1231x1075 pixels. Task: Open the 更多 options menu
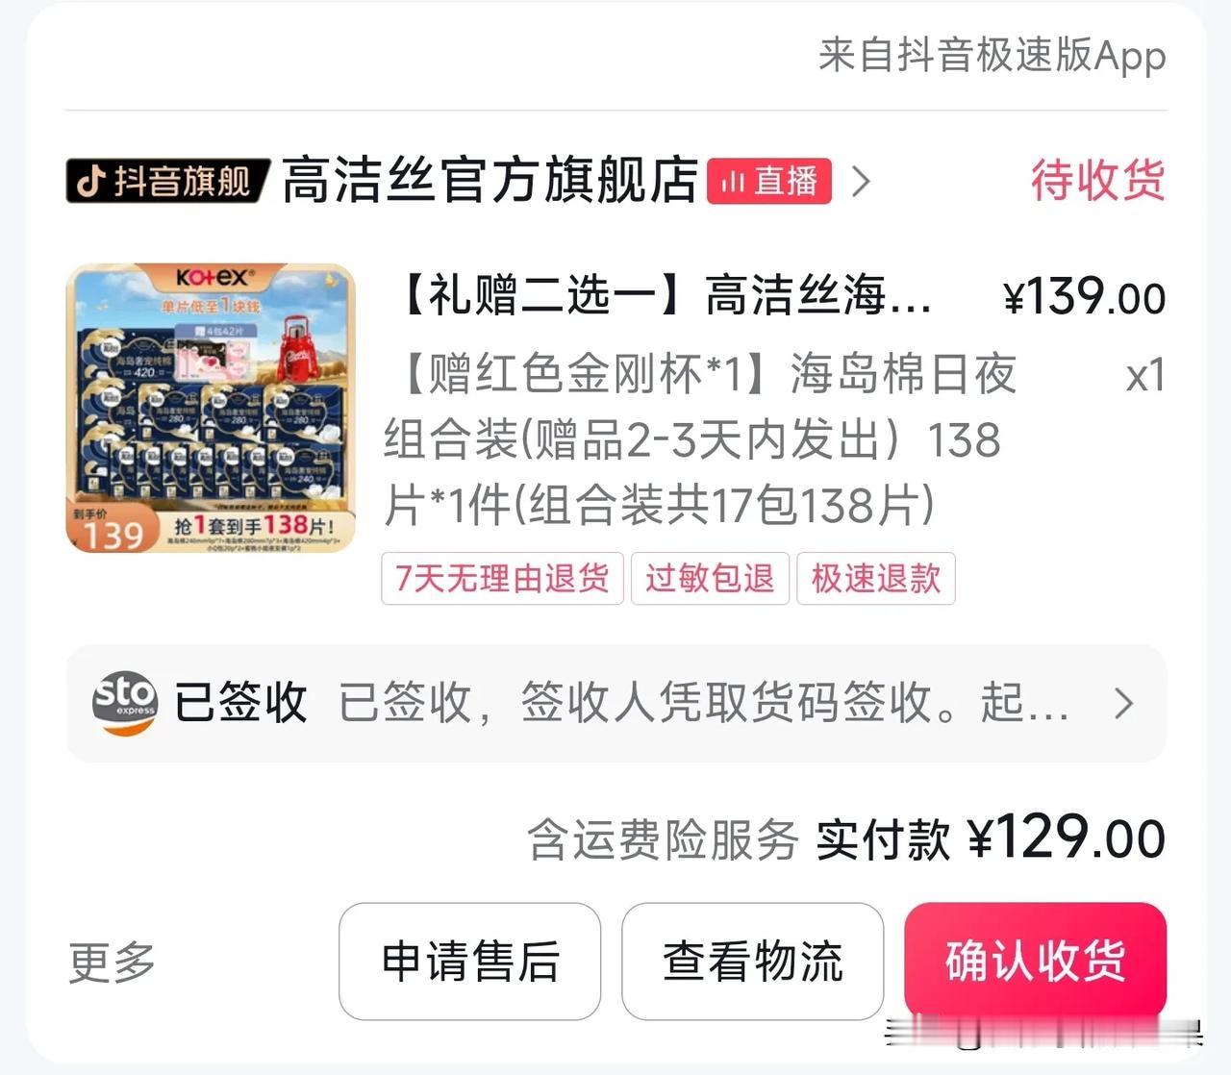click(x=112, y=962)
